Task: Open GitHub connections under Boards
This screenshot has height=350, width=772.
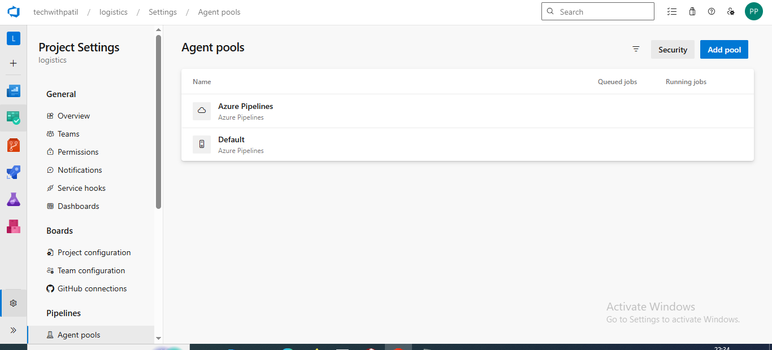Action: (x=92, y=288)
